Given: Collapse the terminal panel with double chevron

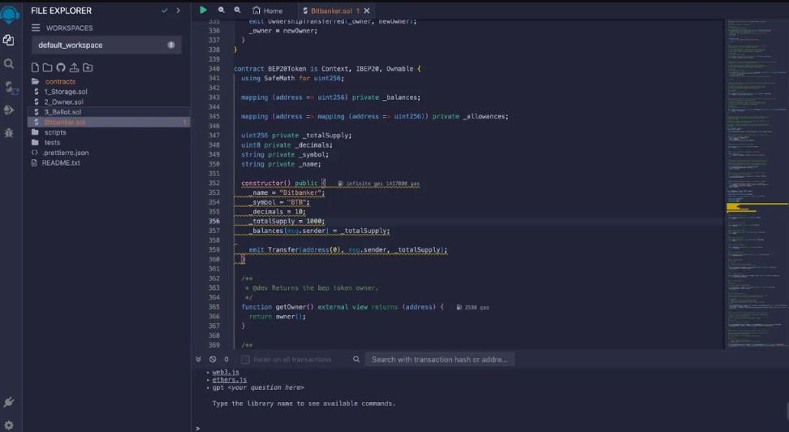Looking at the screenshot, I should 198,360.
